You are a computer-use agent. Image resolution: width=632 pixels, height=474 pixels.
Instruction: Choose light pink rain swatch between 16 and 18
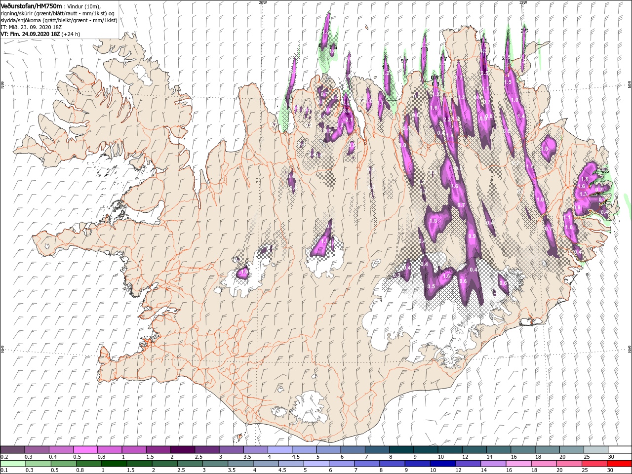coord(518,464)
